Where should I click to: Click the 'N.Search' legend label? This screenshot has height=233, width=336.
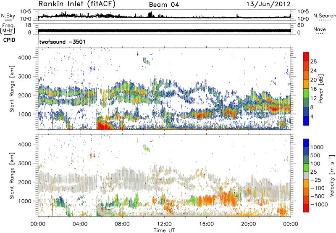[324, 16]
